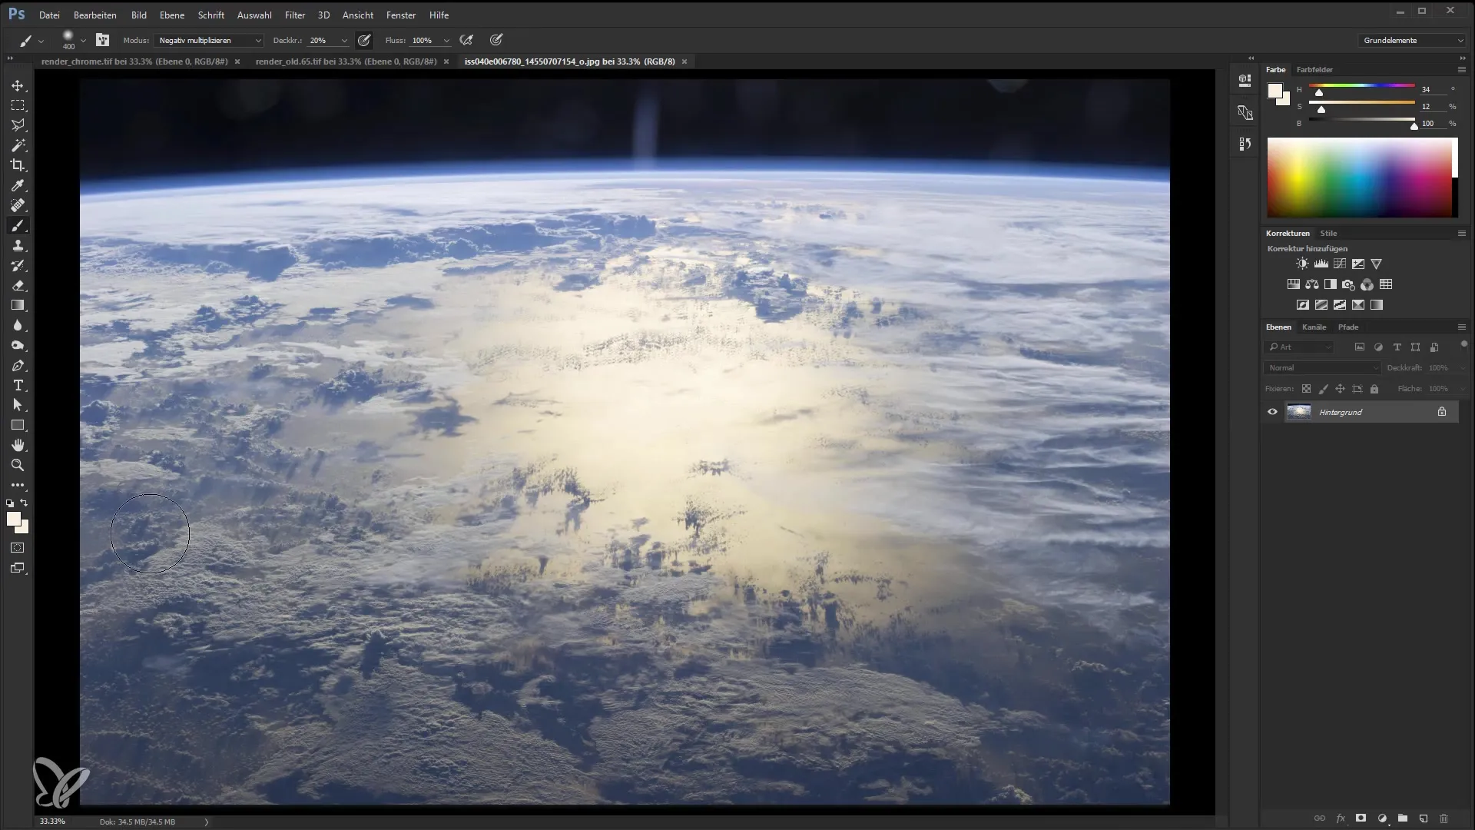The height and width of the screenshot is (830, 1475).
Task: Add a layer style fx
Action: (1340, 818)
